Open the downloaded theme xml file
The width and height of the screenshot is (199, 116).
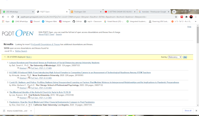point(15,111)
